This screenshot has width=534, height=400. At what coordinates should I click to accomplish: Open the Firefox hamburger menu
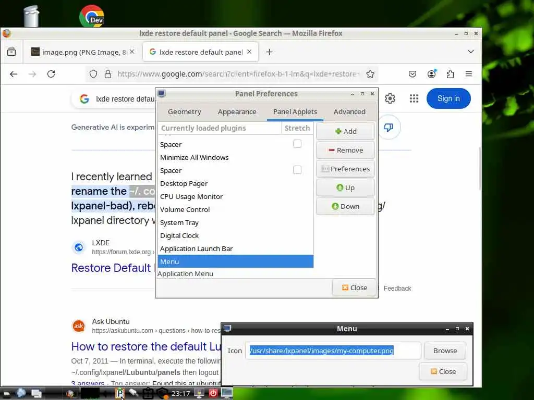(469, 74)
